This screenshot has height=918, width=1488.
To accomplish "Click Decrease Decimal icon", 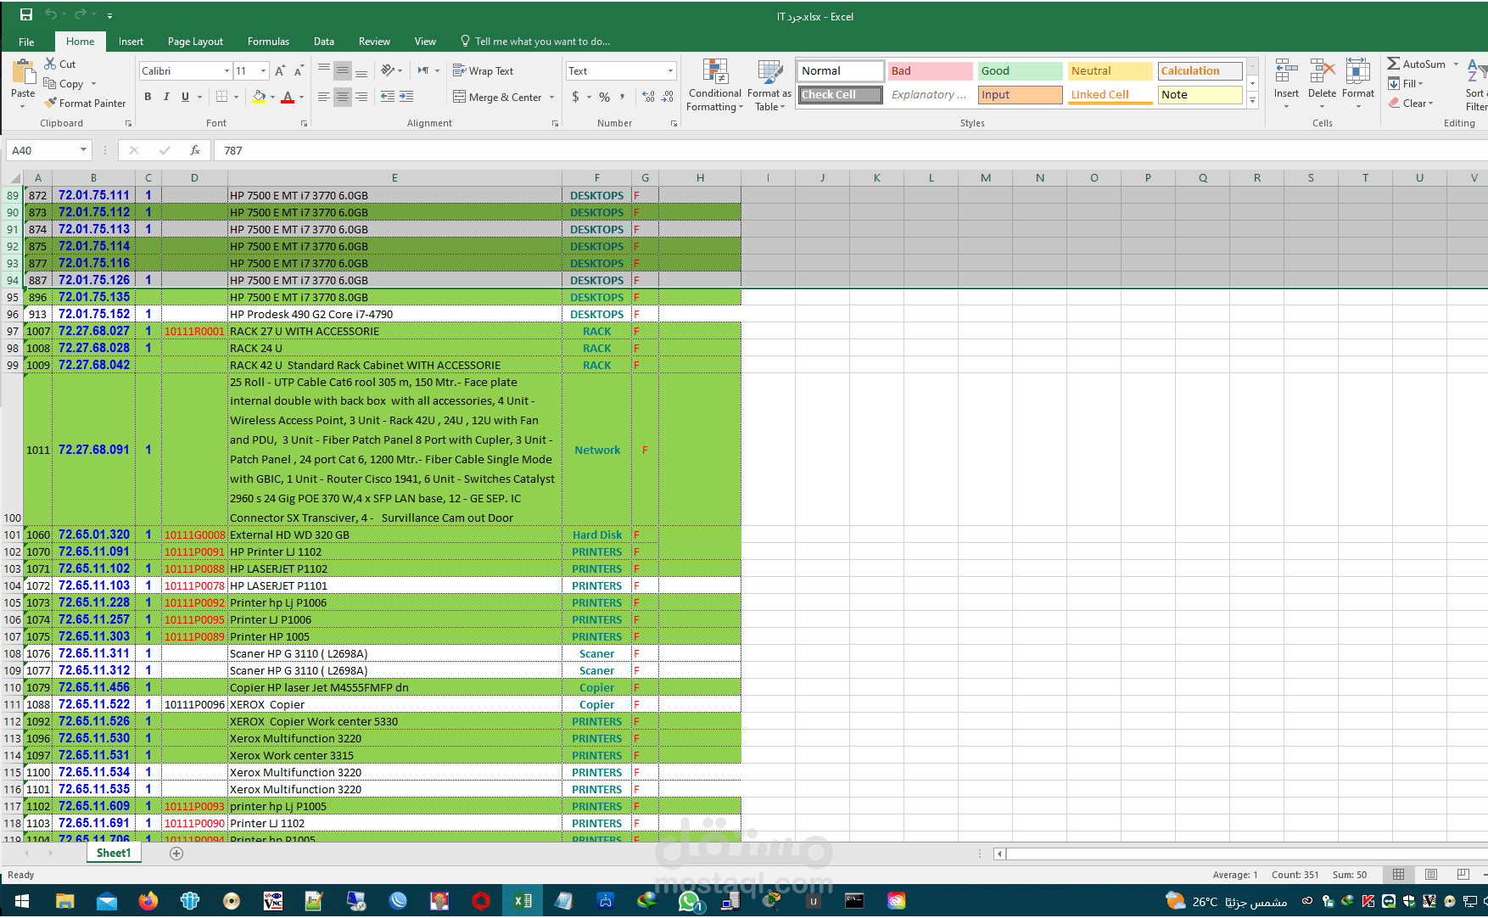I will pos(668,97).
